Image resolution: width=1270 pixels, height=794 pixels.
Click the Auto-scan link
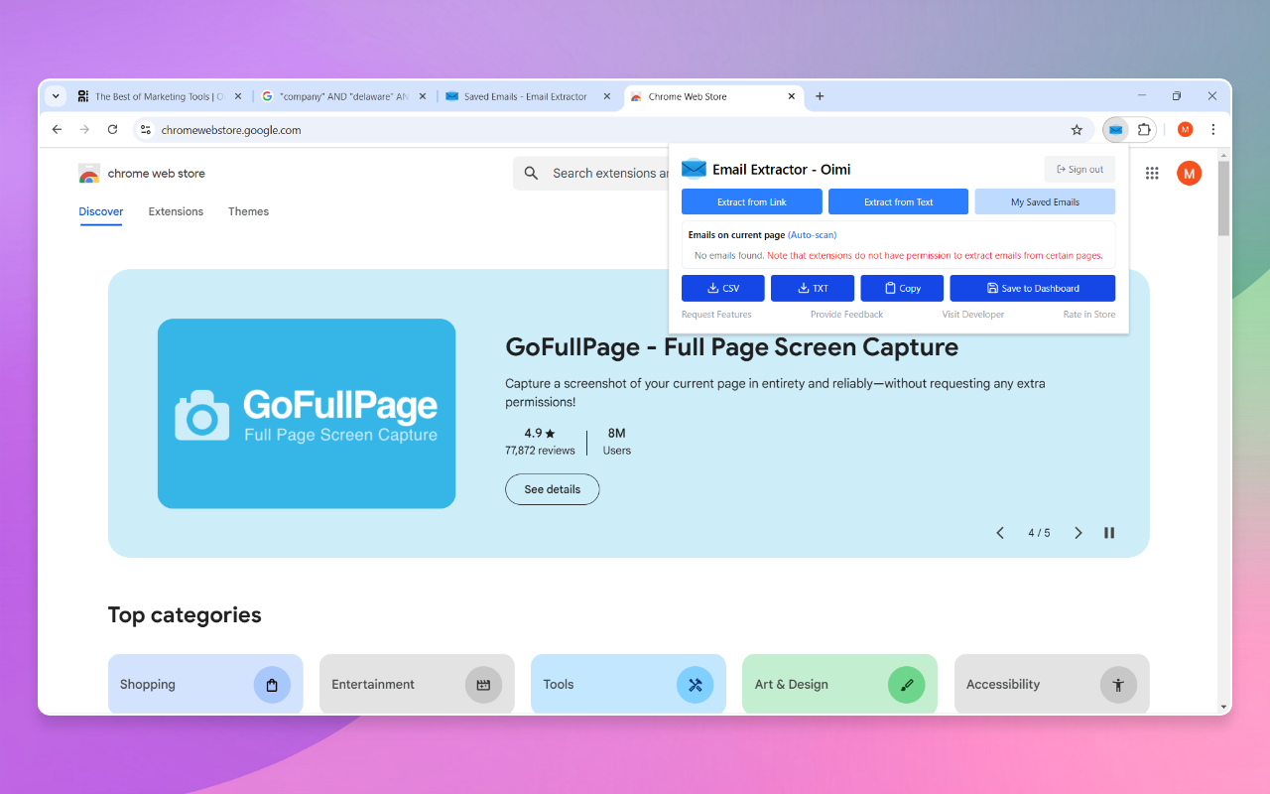coord(813,235)
